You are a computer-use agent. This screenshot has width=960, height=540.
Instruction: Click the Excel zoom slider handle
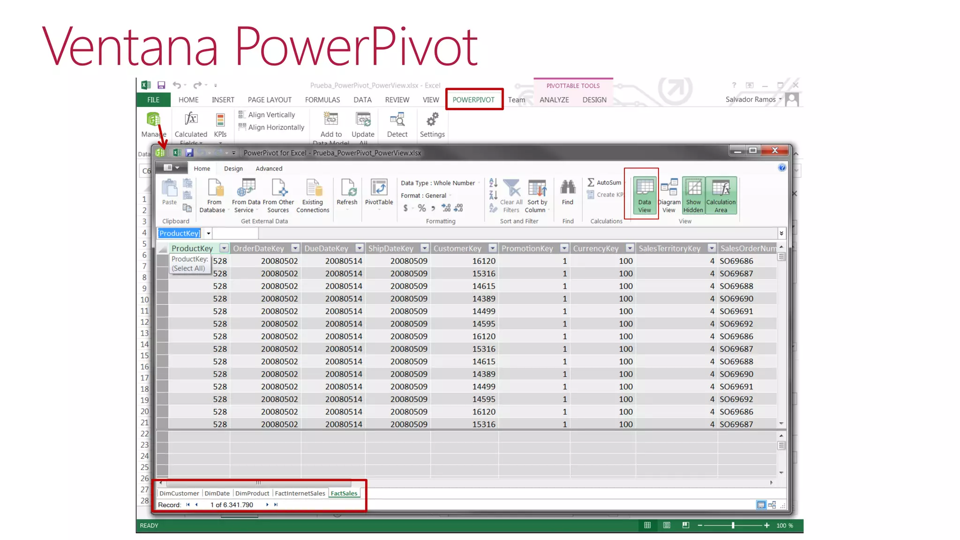pyautogui.click(x=733, y=525)
